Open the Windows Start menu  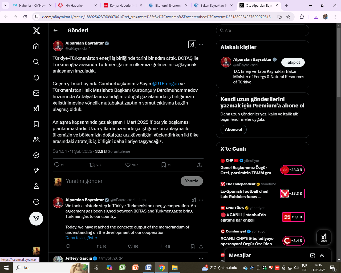[6, 268]
